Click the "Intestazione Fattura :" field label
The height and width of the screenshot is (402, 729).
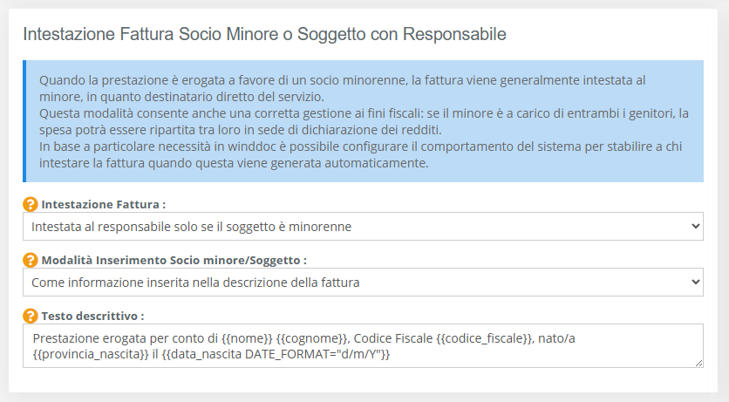[x=103, y=205]
